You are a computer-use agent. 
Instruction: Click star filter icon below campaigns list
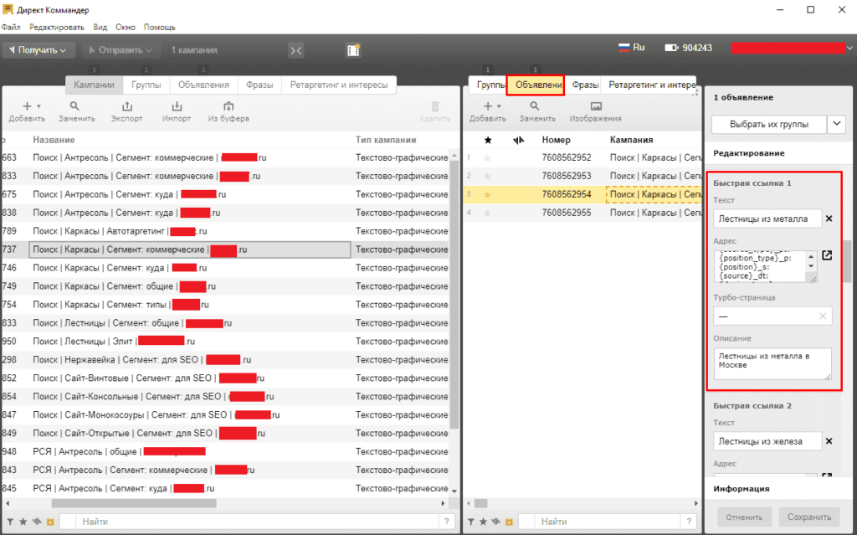point(23,522)
